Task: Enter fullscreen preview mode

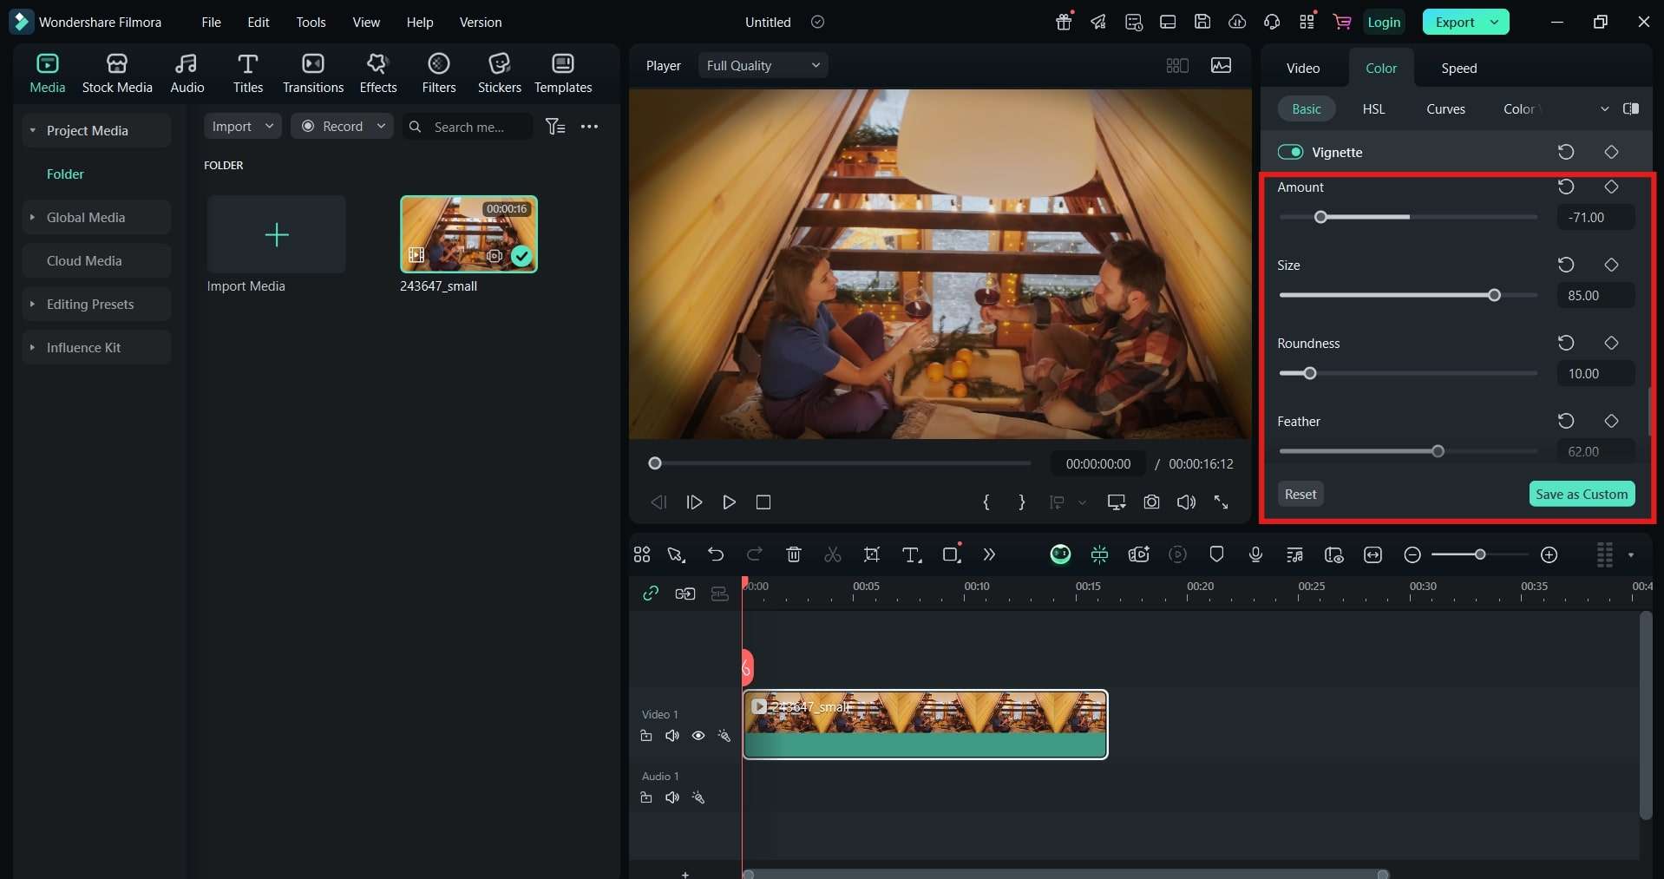Action: pyautogui.click(x=1221, y=502)
